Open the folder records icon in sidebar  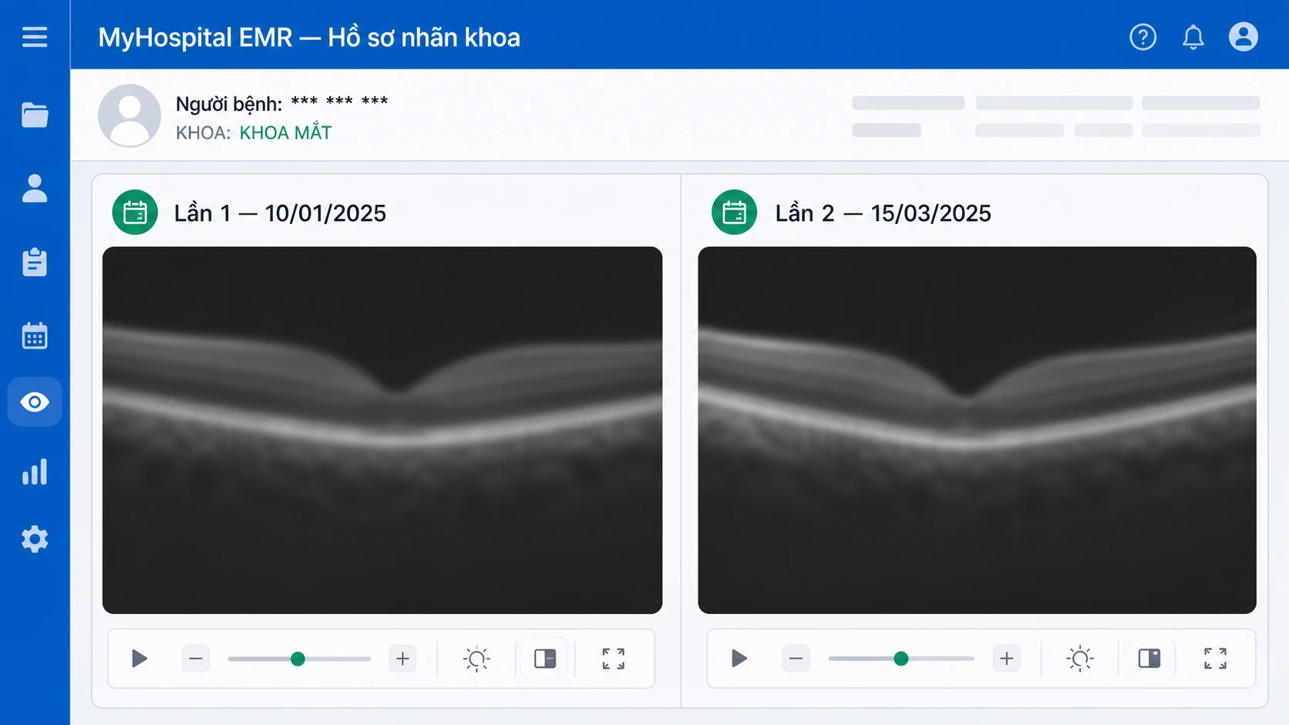tap(35, 116)
